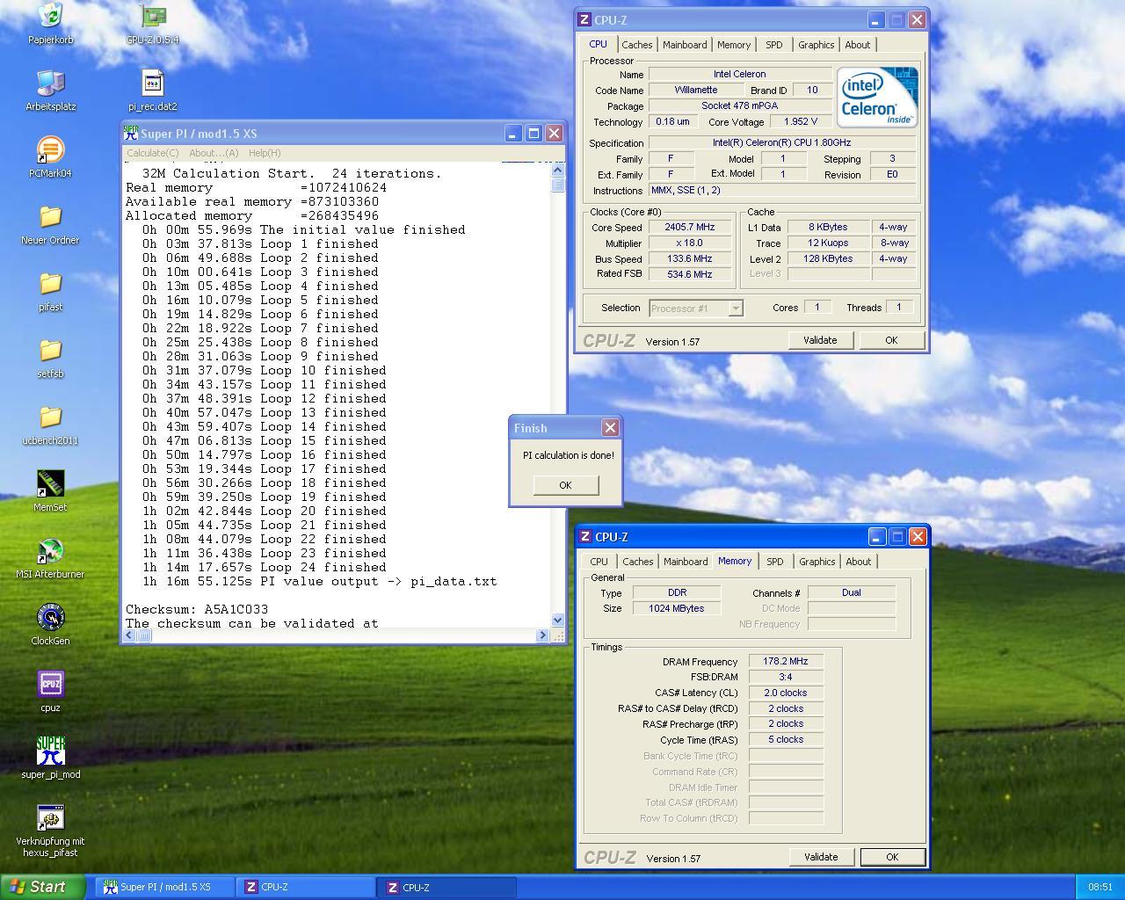Open the GPU-Z 0.5.4 desktop icon
This screenshot has height=900, width=1125.
(153, 16)
